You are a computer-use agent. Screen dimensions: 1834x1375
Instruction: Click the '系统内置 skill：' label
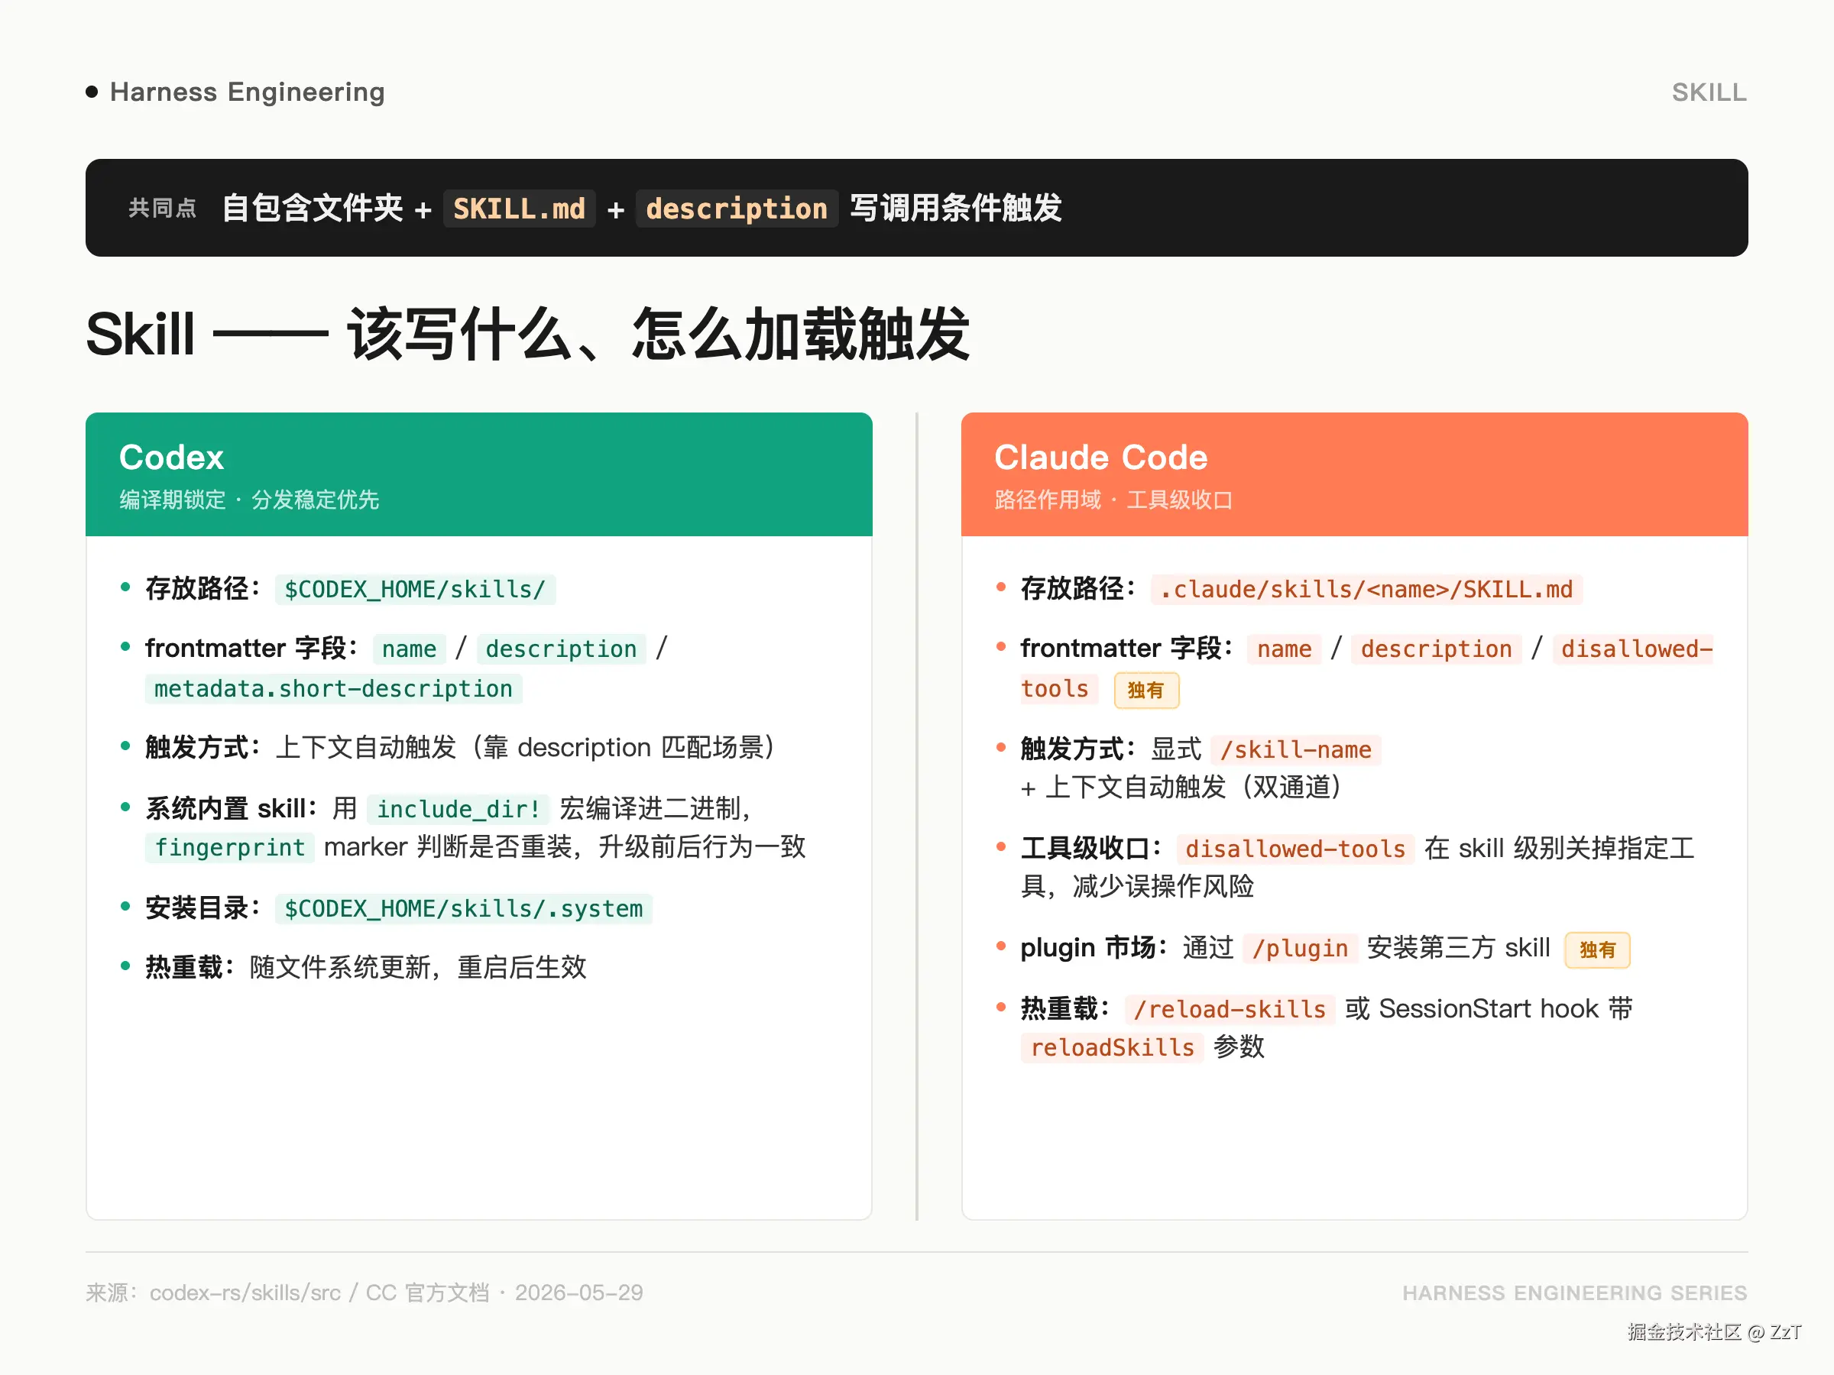tap(233, 808)
